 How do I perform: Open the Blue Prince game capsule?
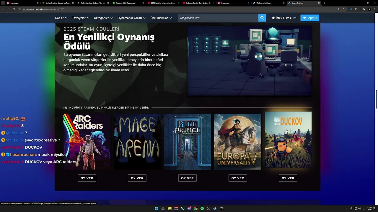pos(188,142)
